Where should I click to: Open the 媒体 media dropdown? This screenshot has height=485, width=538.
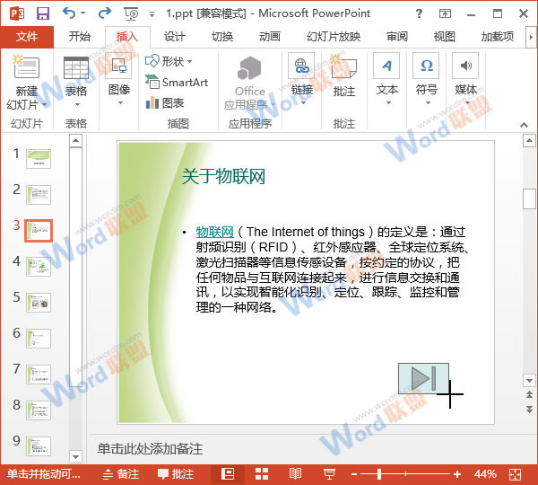[x=466, y=81]
